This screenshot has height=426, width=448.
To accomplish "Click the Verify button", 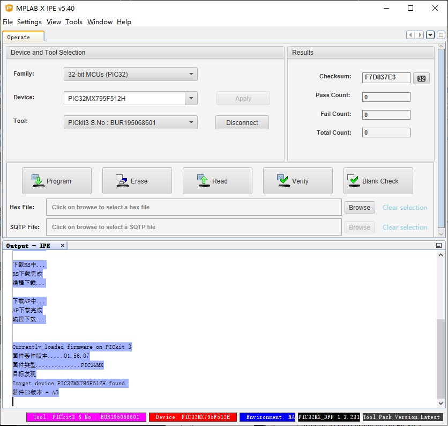I will pyautogui.click(x=298, y=181).
